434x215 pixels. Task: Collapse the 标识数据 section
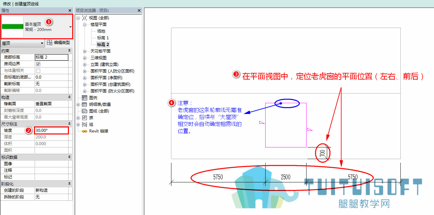click(x=69, y=157)
